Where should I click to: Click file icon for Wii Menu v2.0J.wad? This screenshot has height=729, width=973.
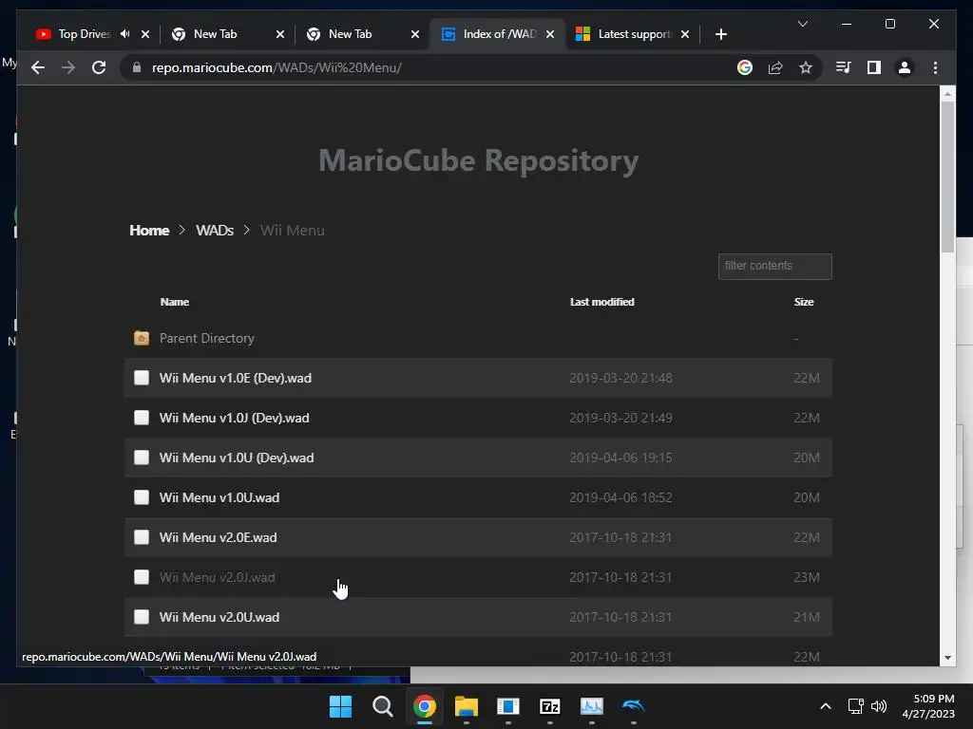(142, 577)
